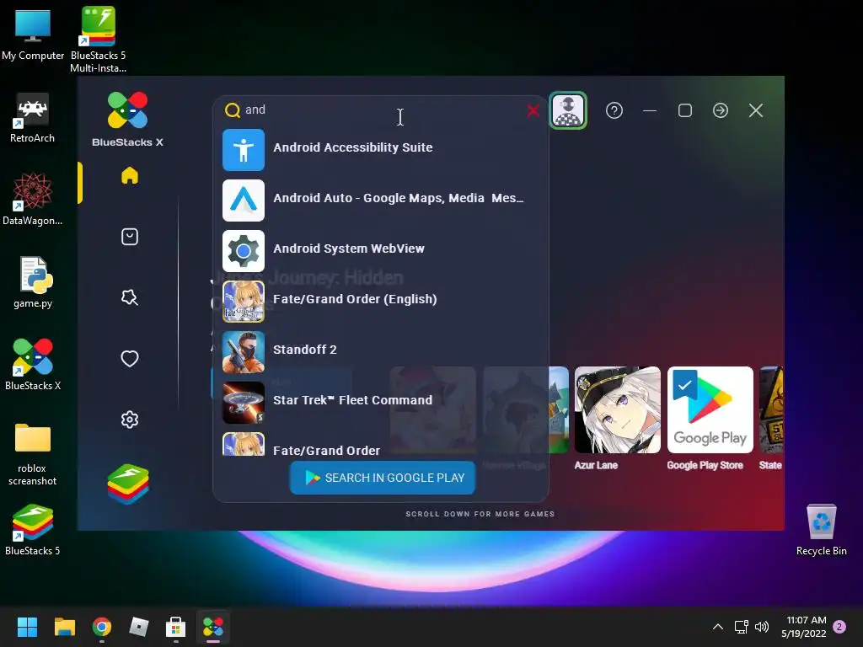Click SEARCH IN GOOGLE PLAY button

click(383, 478)
